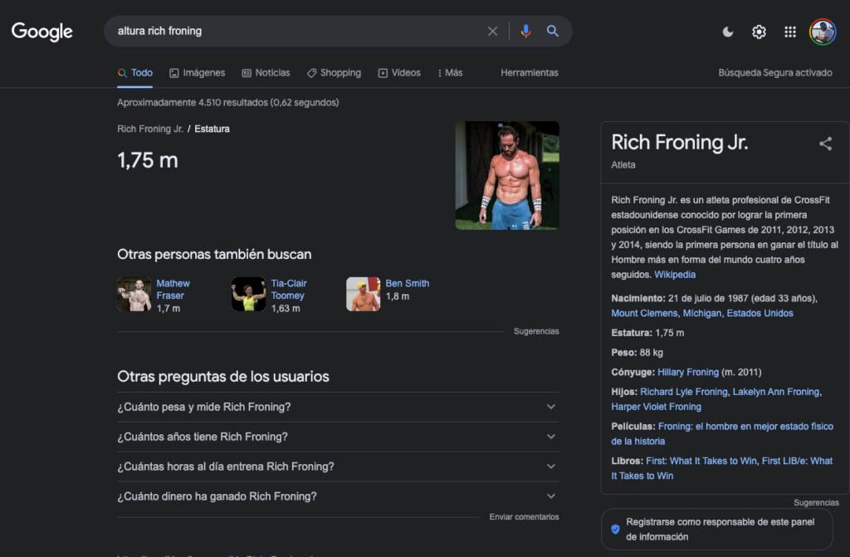Image resolution: width=850 pixels, height=557 pixels.
Task: Switch to the Noticias tab
Action: pos(266,73)
